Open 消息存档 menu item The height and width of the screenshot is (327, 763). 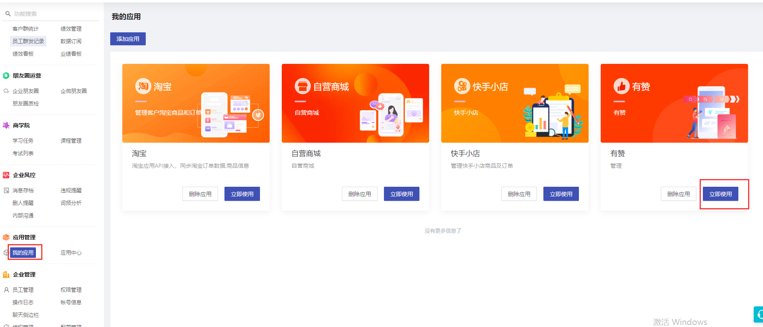pos(23,190)
